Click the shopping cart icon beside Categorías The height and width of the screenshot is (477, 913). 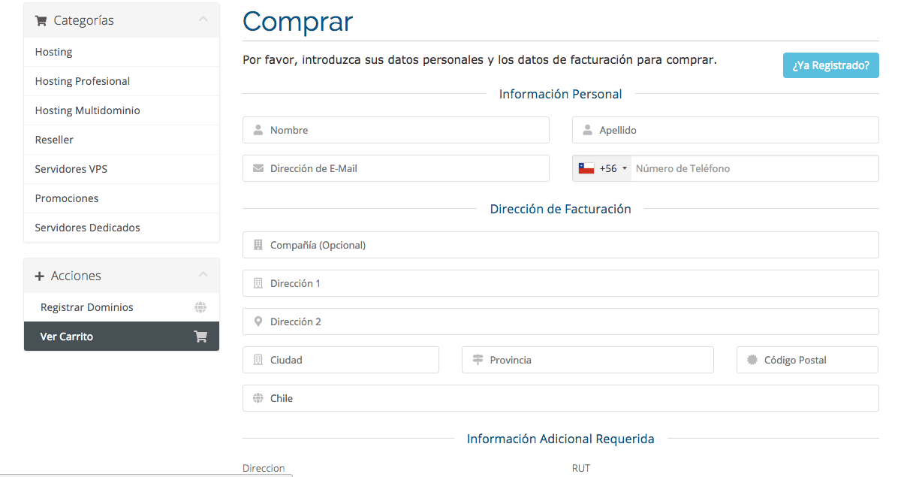coord(41,21)
